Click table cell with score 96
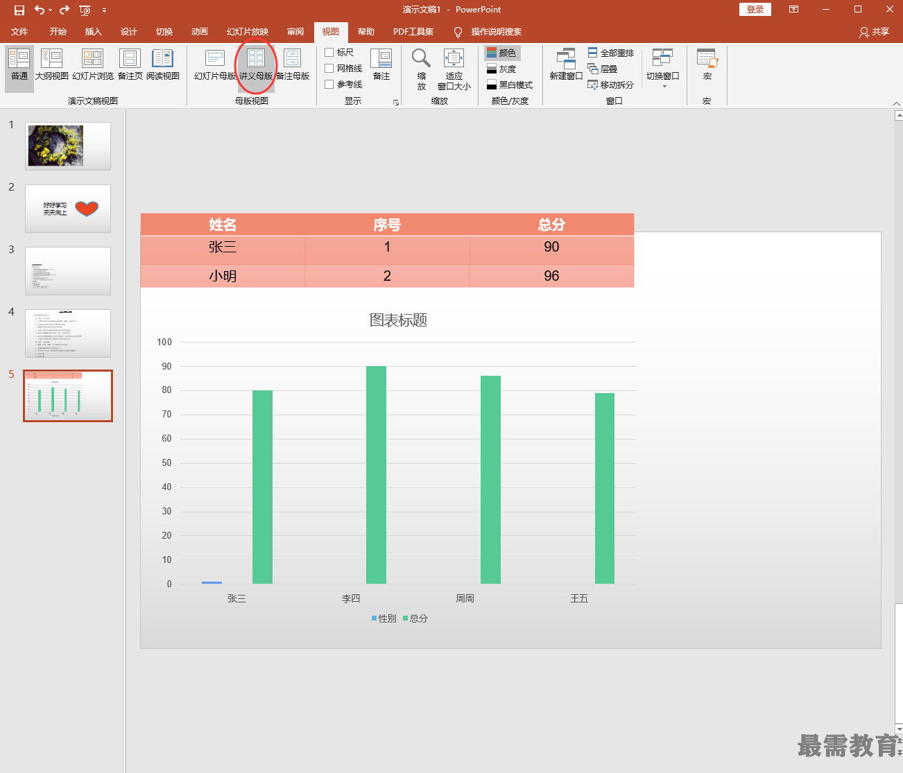 coord(551,276)
